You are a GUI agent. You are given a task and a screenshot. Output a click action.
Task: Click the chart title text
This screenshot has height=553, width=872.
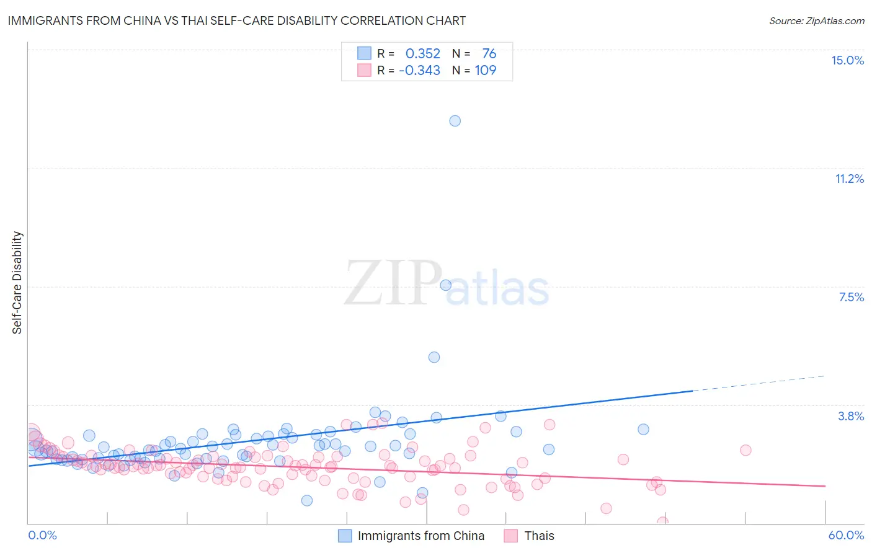(236, 20)
